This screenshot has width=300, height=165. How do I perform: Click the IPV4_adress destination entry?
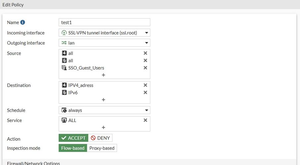coord(81,85)
